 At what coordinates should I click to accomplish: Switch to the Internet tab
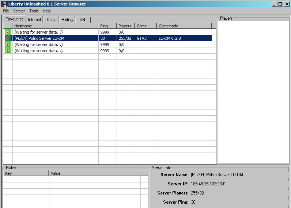coord(34,20)
